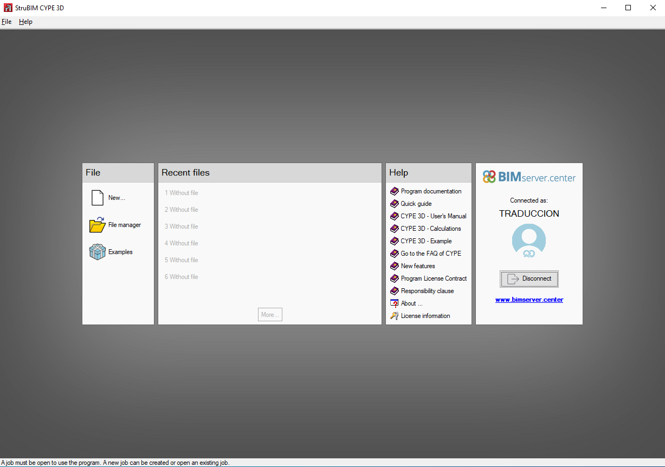665x467 pixels.
Task: Click book icon beside User's Manual
Action: coord(394,216)
